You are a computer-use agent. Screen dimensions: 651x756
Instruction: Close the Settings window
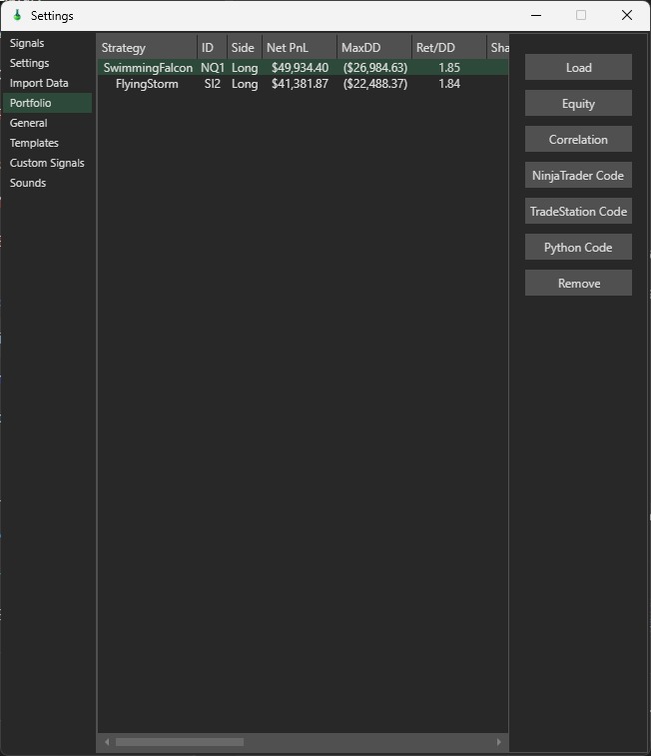627,15
